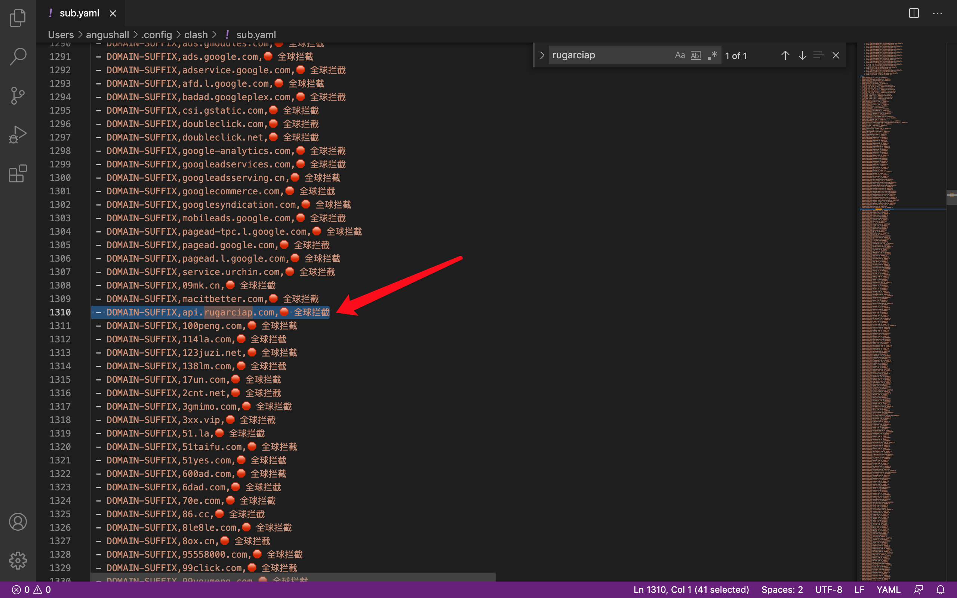
Task: Click the 1 of 1 match counter
Action: pyautogui.click(x=736, y=56)
